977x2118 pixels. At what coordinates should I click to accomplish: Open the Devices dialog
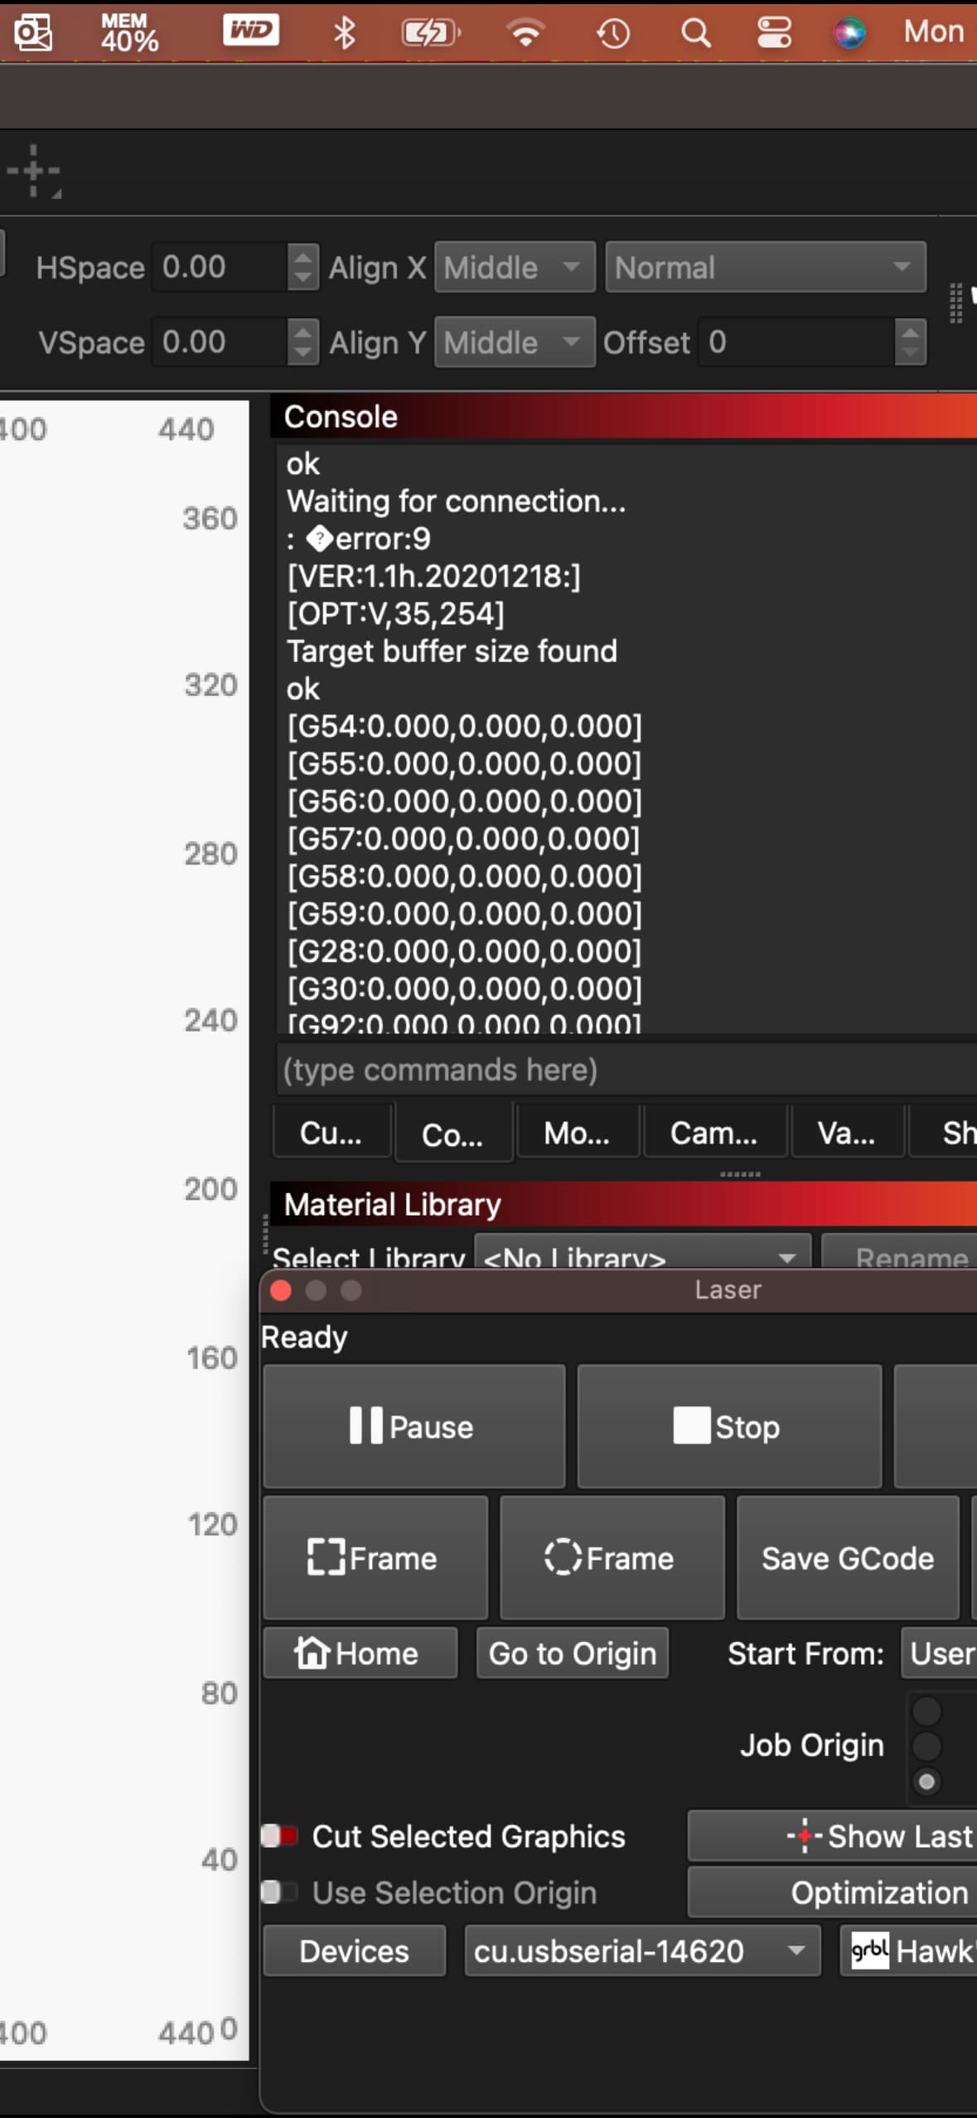[x=355, y=1951]
